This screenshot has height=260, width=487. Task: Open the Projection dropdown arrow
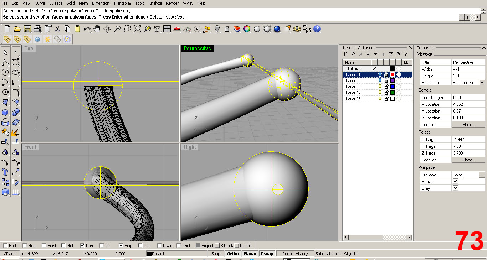tap(482, 82)
